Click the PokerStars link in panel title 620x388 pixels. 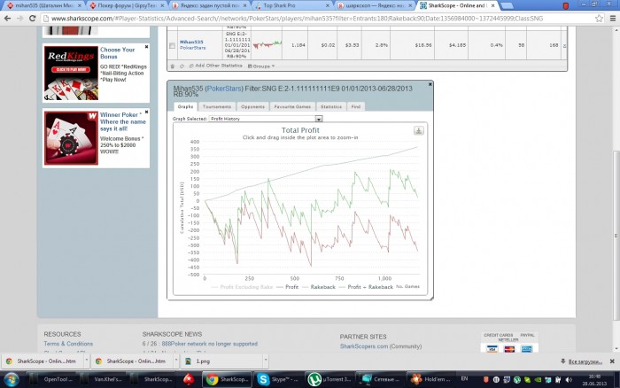click(x=224, y=89)
